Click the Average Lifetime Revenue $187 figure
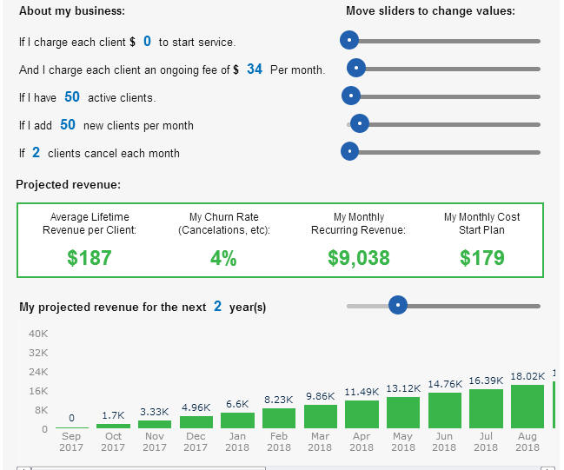The image size is (564, 470). click(x=90, y=258)
